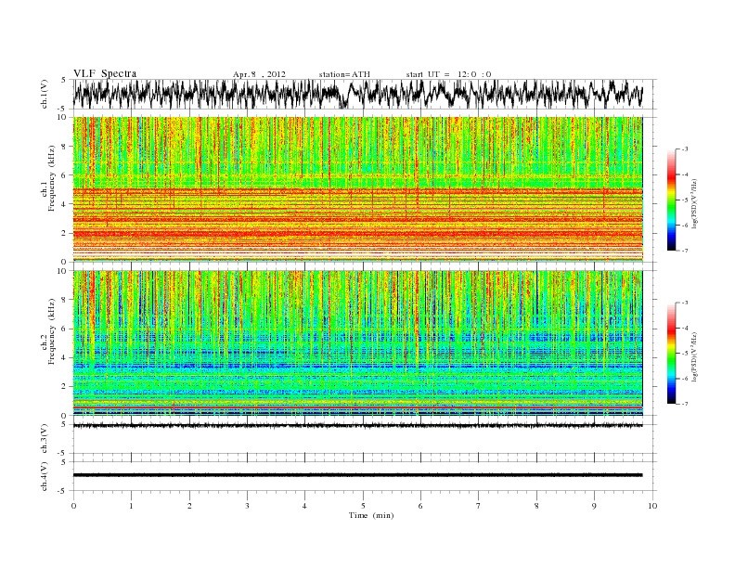Click the ch.2 spectrogram color bar
735x568 pixels.
(x=671, y=353)
